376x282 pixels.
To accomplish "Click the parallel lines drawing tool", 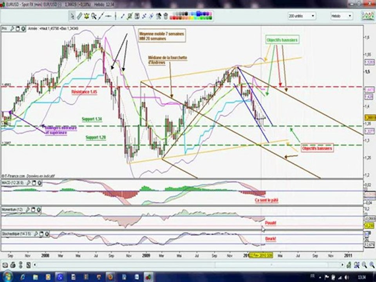I will (151, 16).
